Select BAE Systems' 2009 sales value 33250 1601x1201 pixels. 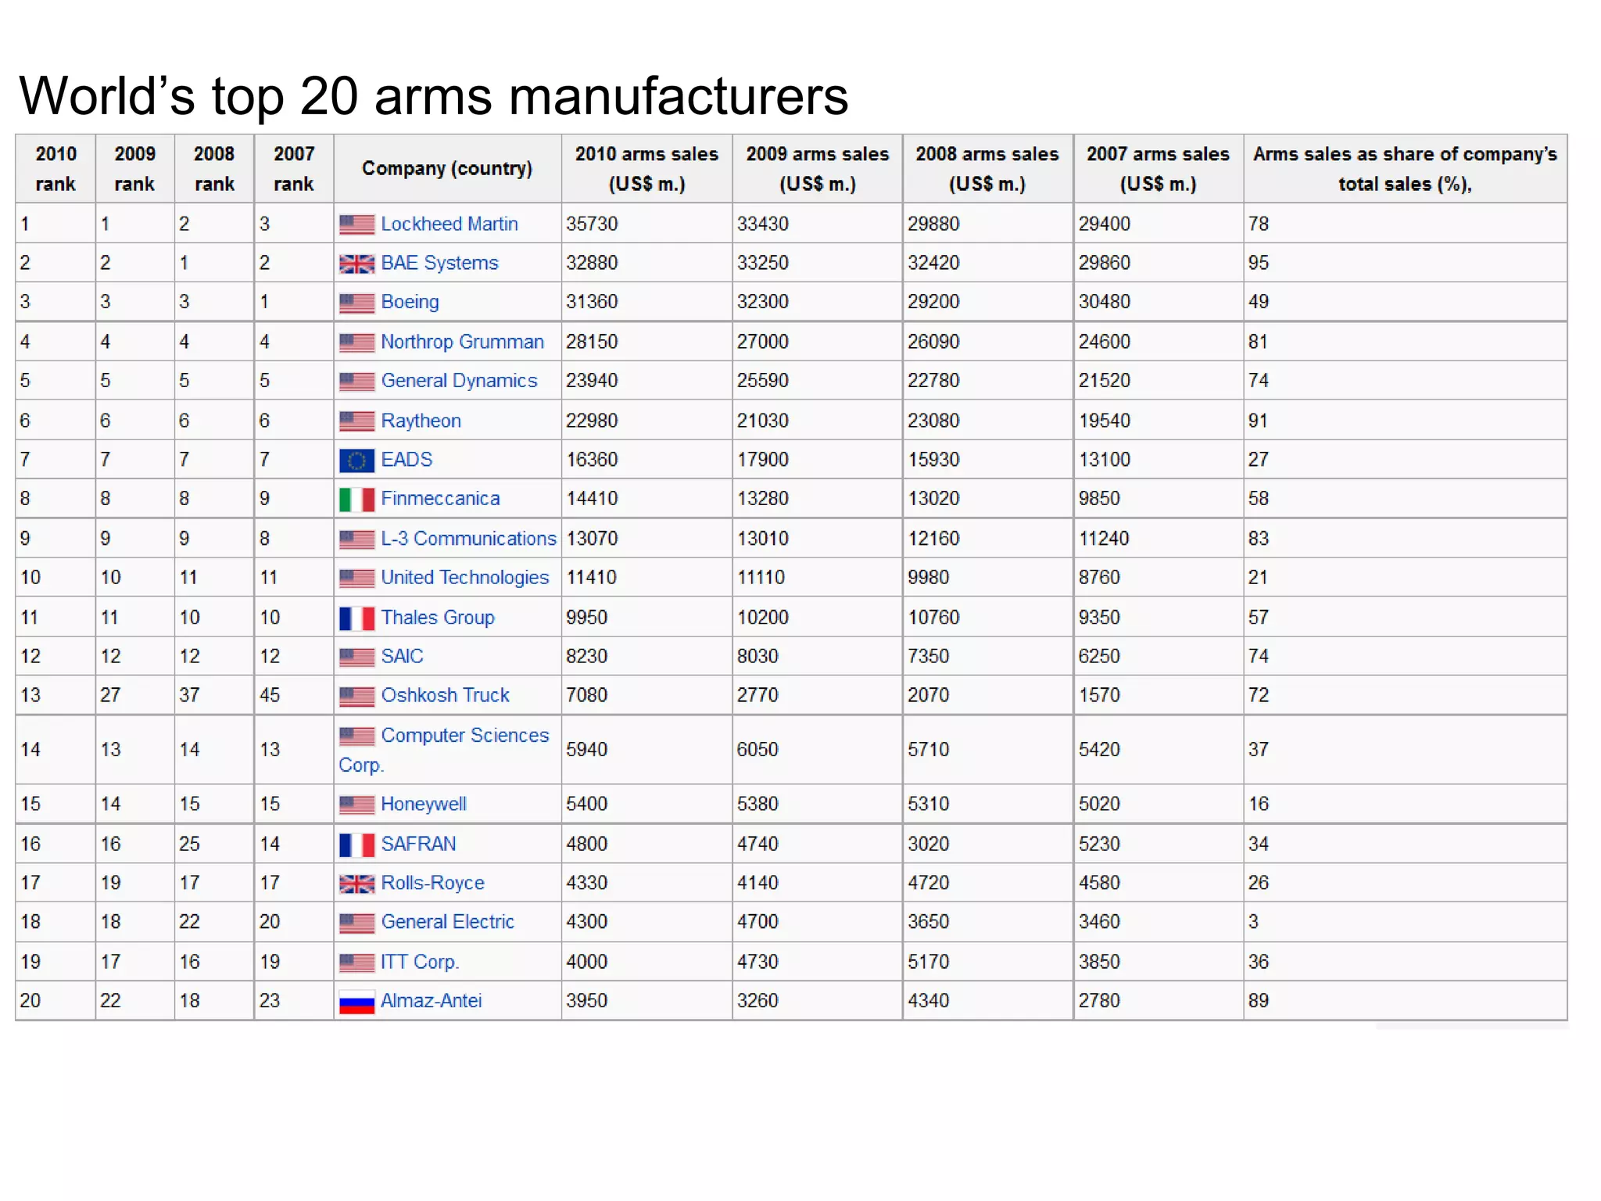point(762,263)
